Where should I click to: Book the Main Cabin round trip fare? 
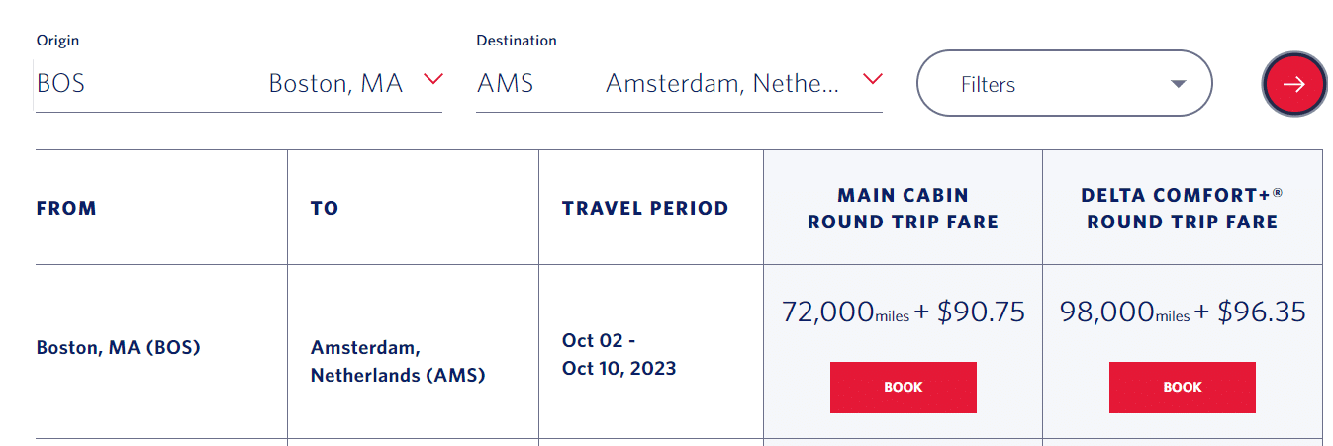pos(903,387)
